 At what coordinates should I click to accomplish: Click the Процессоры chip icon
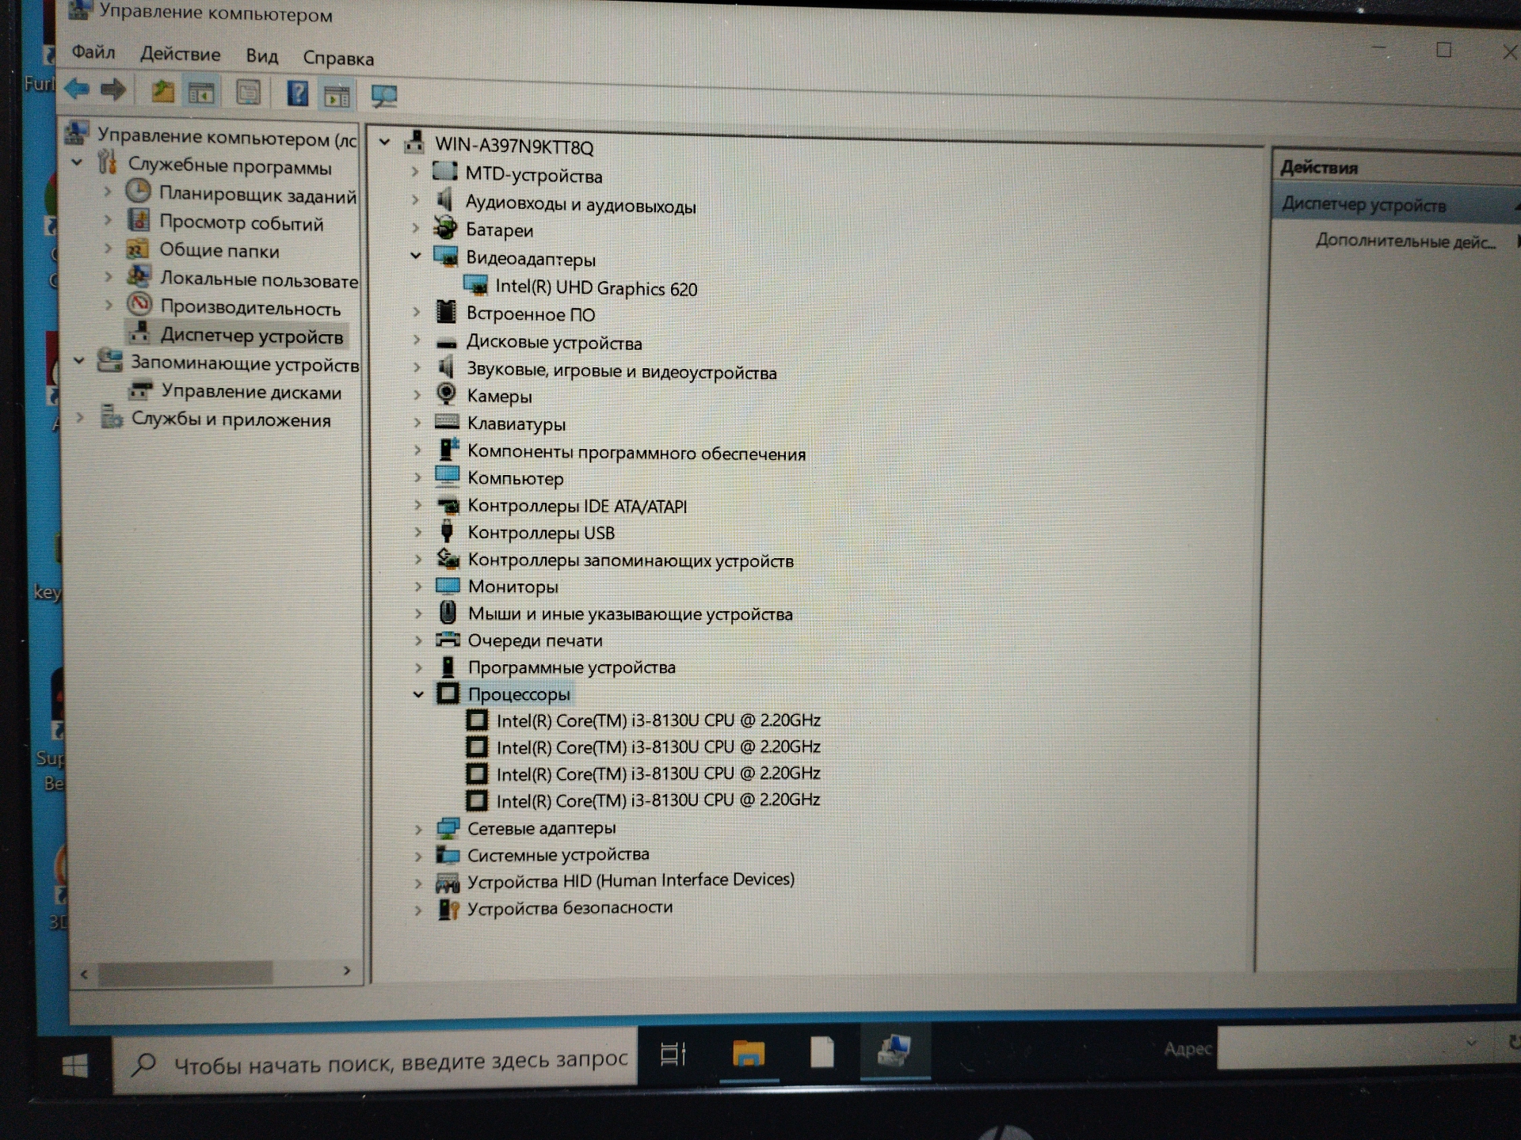pyautogui.click(x=448, y=693)
